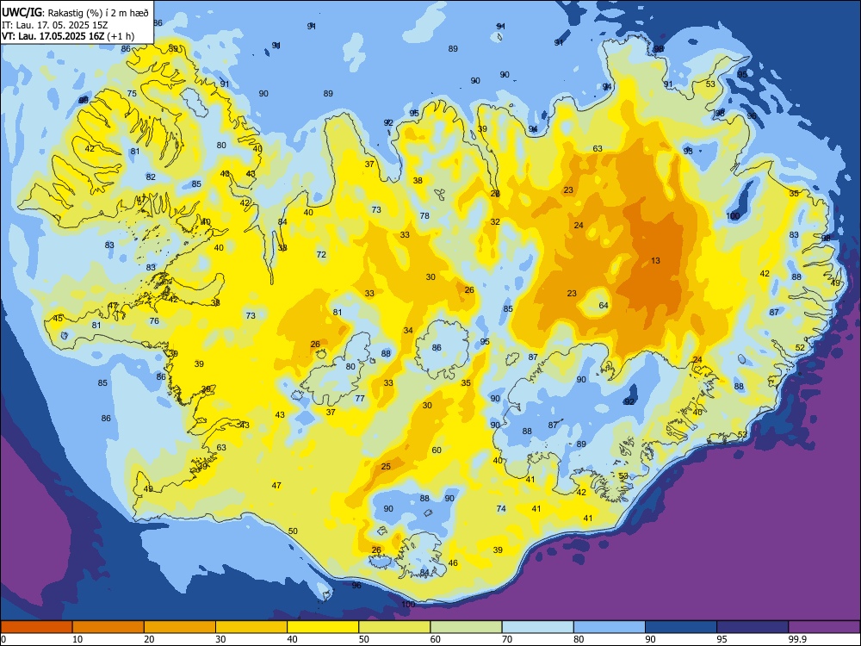Click the 30–40 golden legend swatch

point(251,627)
